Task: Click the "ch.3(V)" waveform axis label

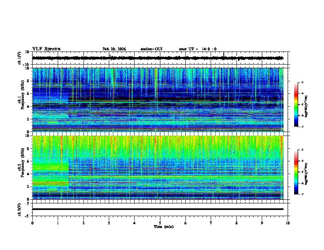Action: coord(19,210)
